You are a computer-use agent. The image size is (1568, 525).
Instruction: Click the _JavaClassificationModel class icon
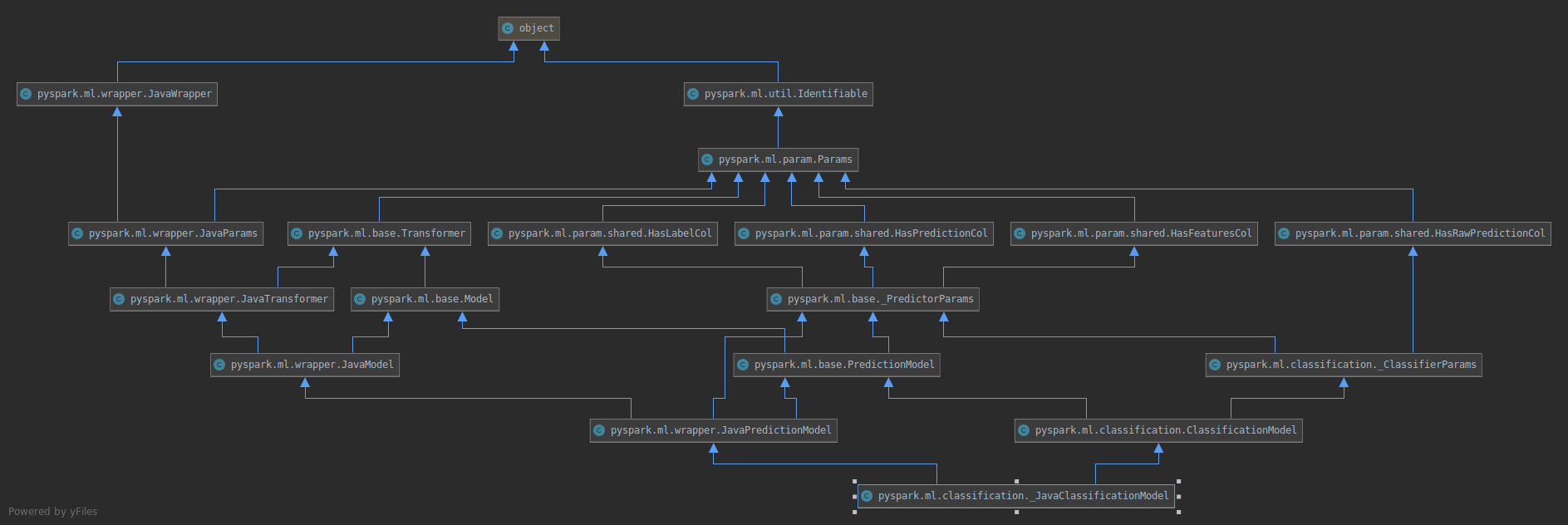coord(867,496)
